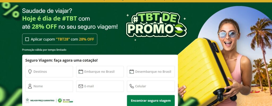The width and height of the screenshot is (272, 106).
Task: Click the Aplicar cupom TBT28 box
Action: 60,39
